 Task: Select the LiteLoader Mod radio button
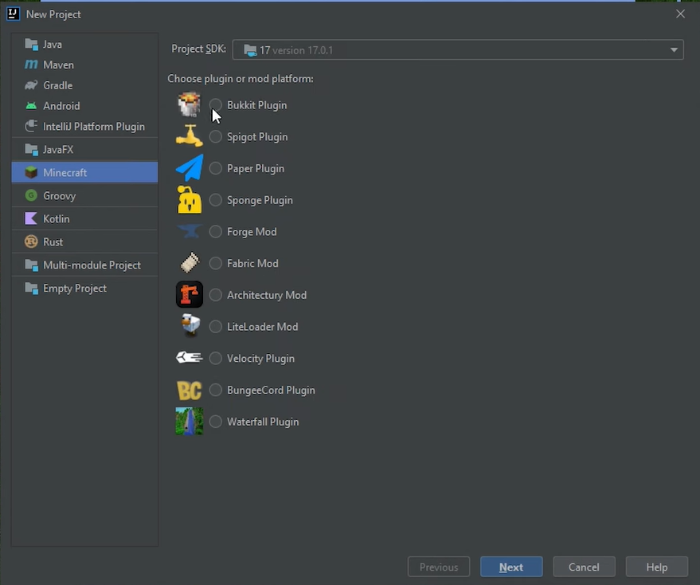pyautogui.click(x=216, y=327)
